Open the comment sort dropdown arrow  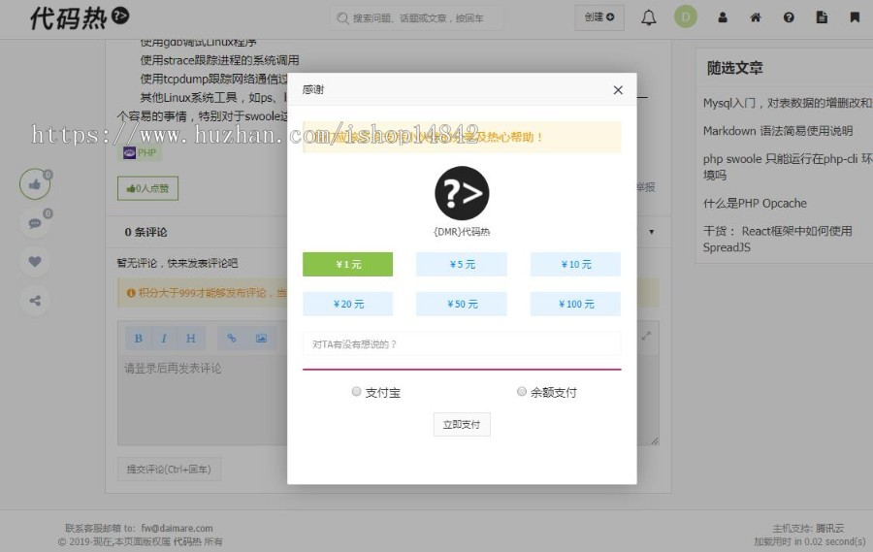pyautogui.click(x=652, y=232)
